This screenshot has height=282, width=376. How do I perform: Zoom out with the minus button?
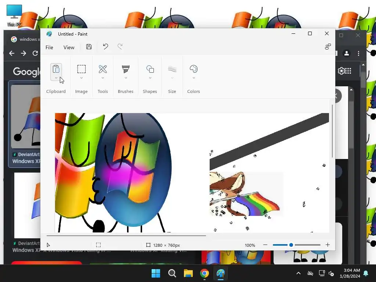265,245
